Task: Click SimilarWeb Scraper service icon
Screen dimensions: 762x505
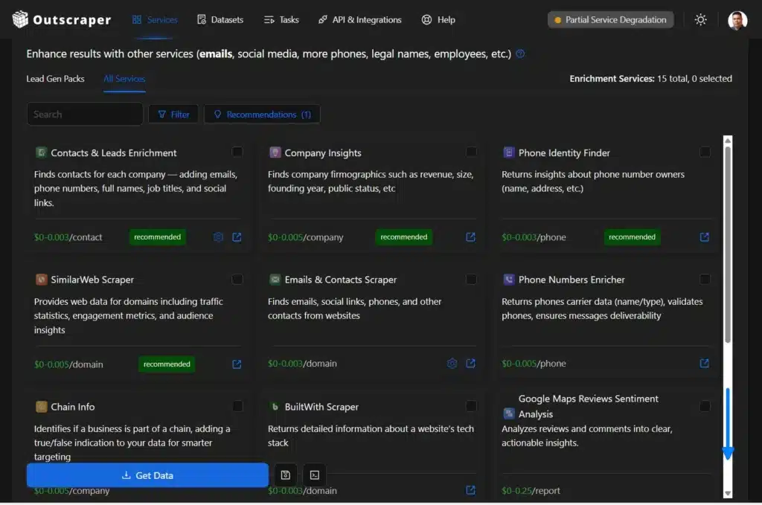Action: coord(42,280)
